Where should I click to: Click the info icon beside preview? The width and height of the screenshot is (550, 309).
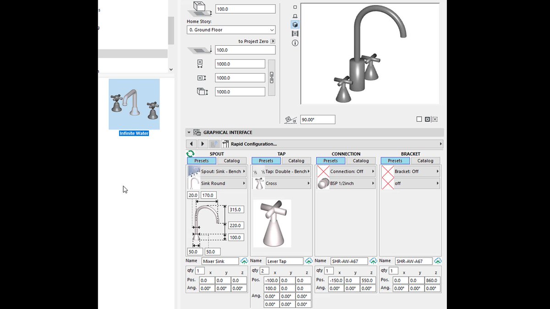tap(295, 43)
